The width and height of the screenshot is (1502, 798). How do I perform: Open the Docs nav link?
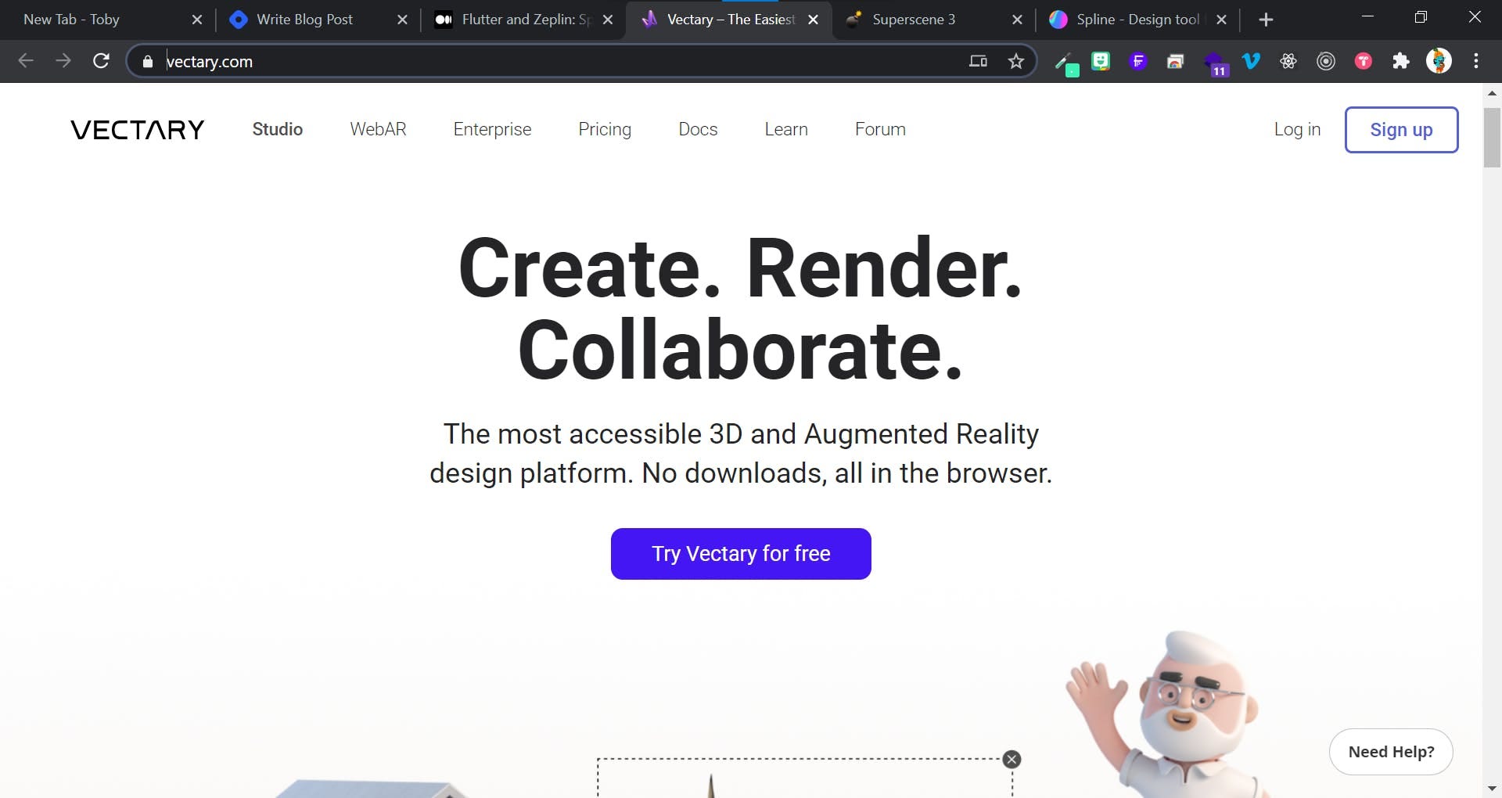coord(698,129)
